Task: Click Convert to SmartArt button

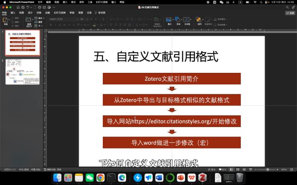Action: coord(157,22)
